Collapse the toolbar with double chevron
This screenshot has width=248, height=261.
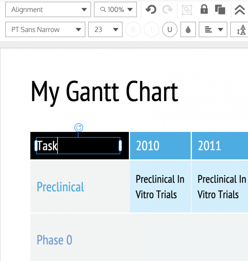click(239, 10)
